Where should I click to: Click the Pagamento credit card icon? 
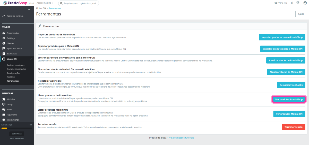pos(4,115)
